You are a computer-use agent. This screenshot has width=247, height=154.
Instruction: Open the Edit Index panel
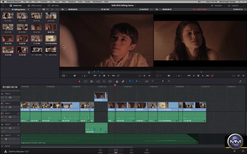53,5
